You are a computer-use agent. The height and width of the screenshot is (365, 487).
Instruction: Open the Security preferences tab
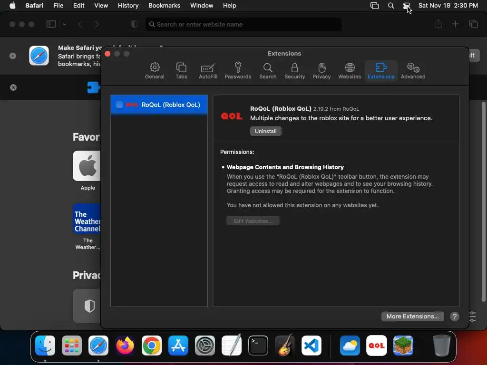coord(294,71)
